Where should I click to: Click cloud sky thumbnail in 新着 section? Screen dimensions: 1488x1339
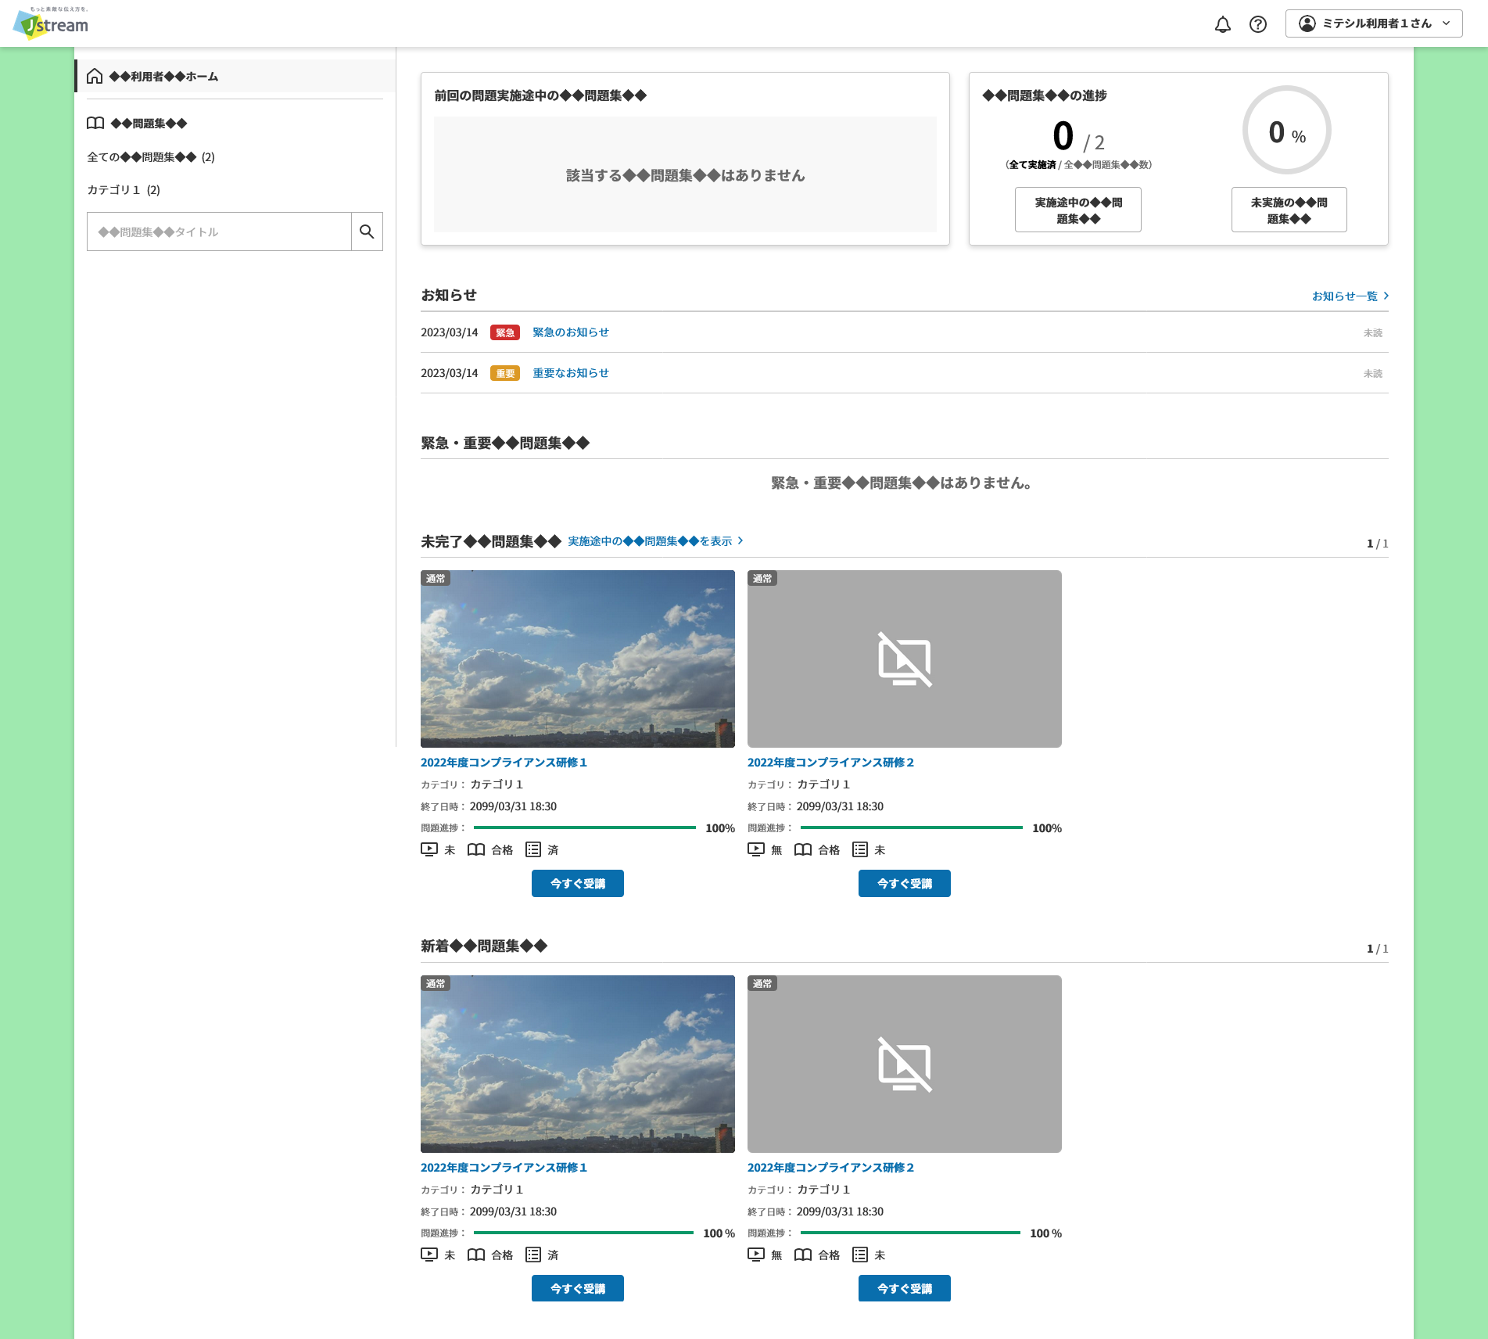[578, 1064]
